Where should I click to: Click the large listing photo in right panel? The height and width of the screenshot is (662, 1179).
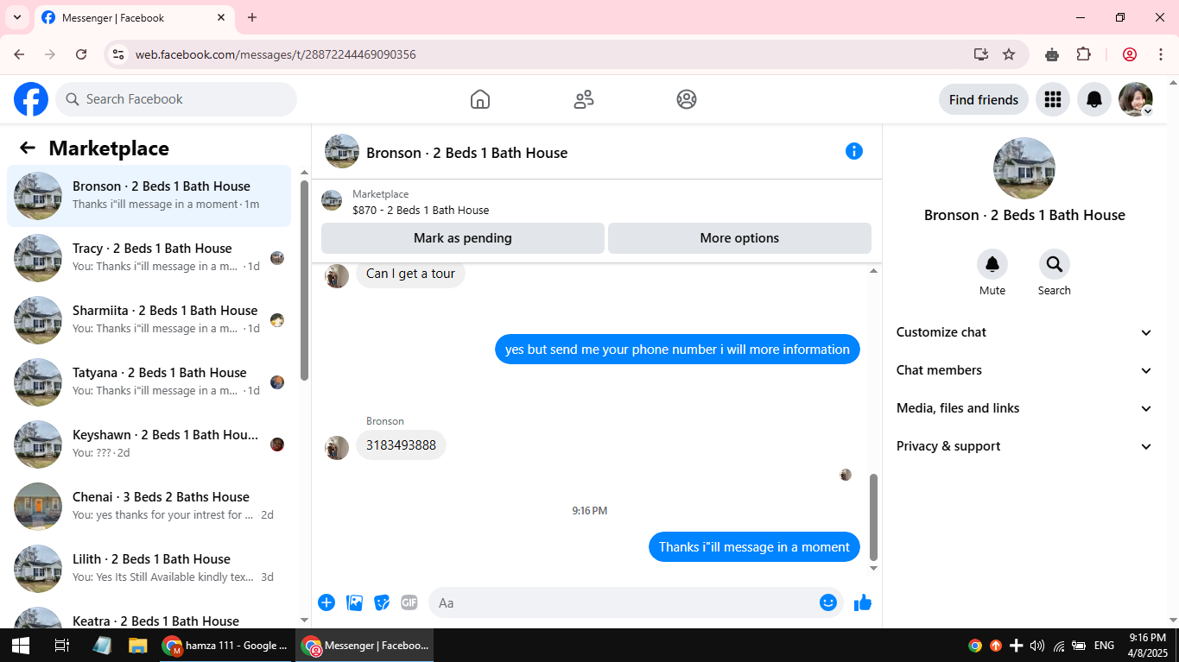click(x=1024, y=168)
